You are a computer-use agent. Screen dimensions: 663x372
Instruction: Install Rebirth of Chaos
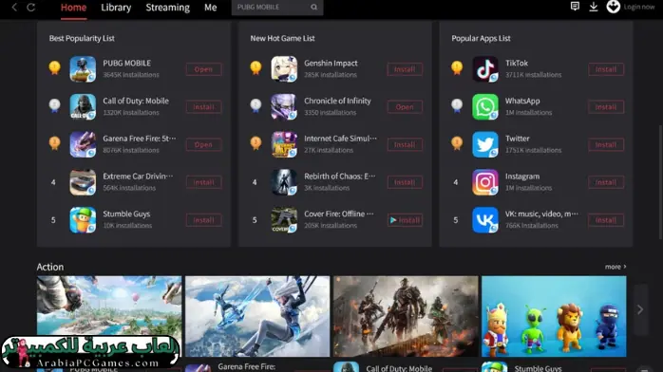click(405, 182)
